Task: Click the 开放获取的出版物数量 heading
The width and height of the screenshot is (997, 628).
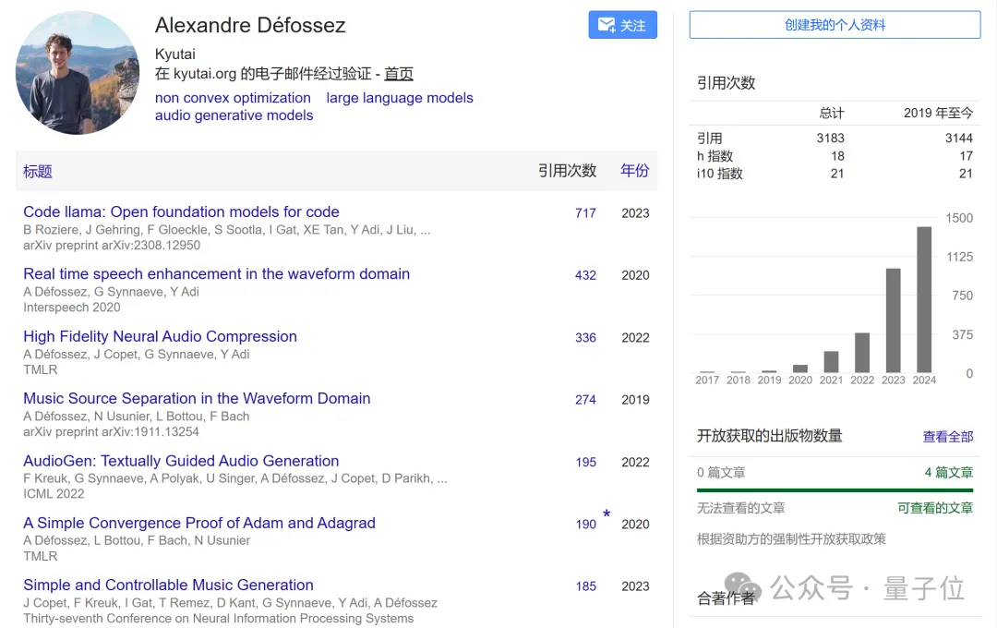Action: 769,436
